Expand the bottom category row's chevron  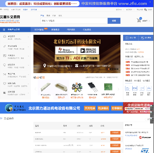(x=28, y=93)
